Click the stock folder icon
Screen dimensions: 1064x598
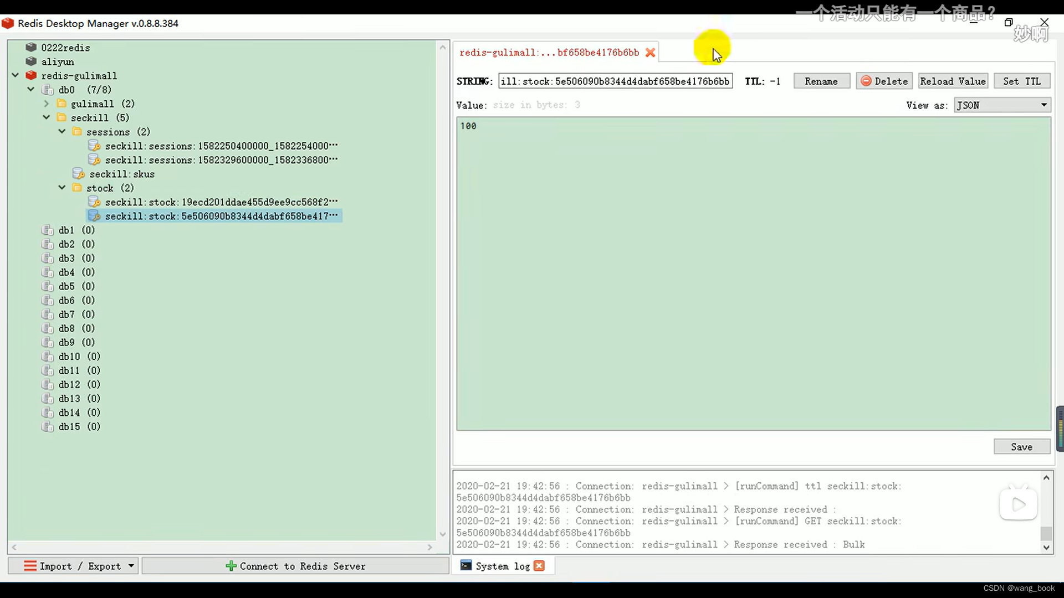(78, 188)
